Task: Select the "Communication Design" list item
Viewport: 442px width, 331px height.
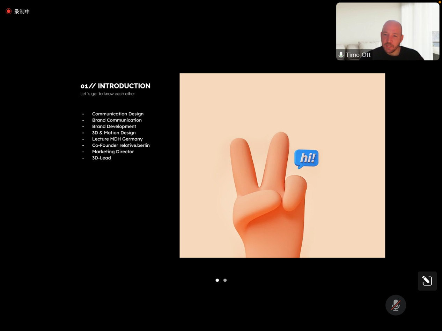Action: [118, 114]
